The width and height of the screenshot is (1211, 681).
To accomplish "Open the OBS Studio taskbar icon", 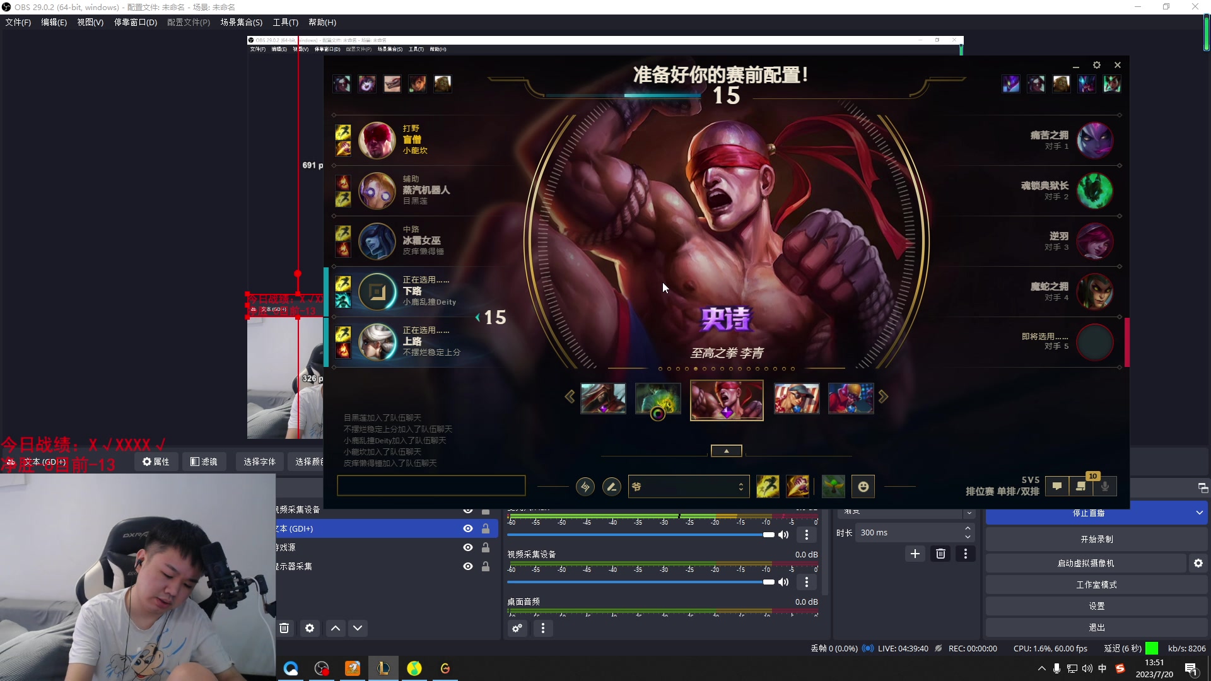I will pos(322,668).
